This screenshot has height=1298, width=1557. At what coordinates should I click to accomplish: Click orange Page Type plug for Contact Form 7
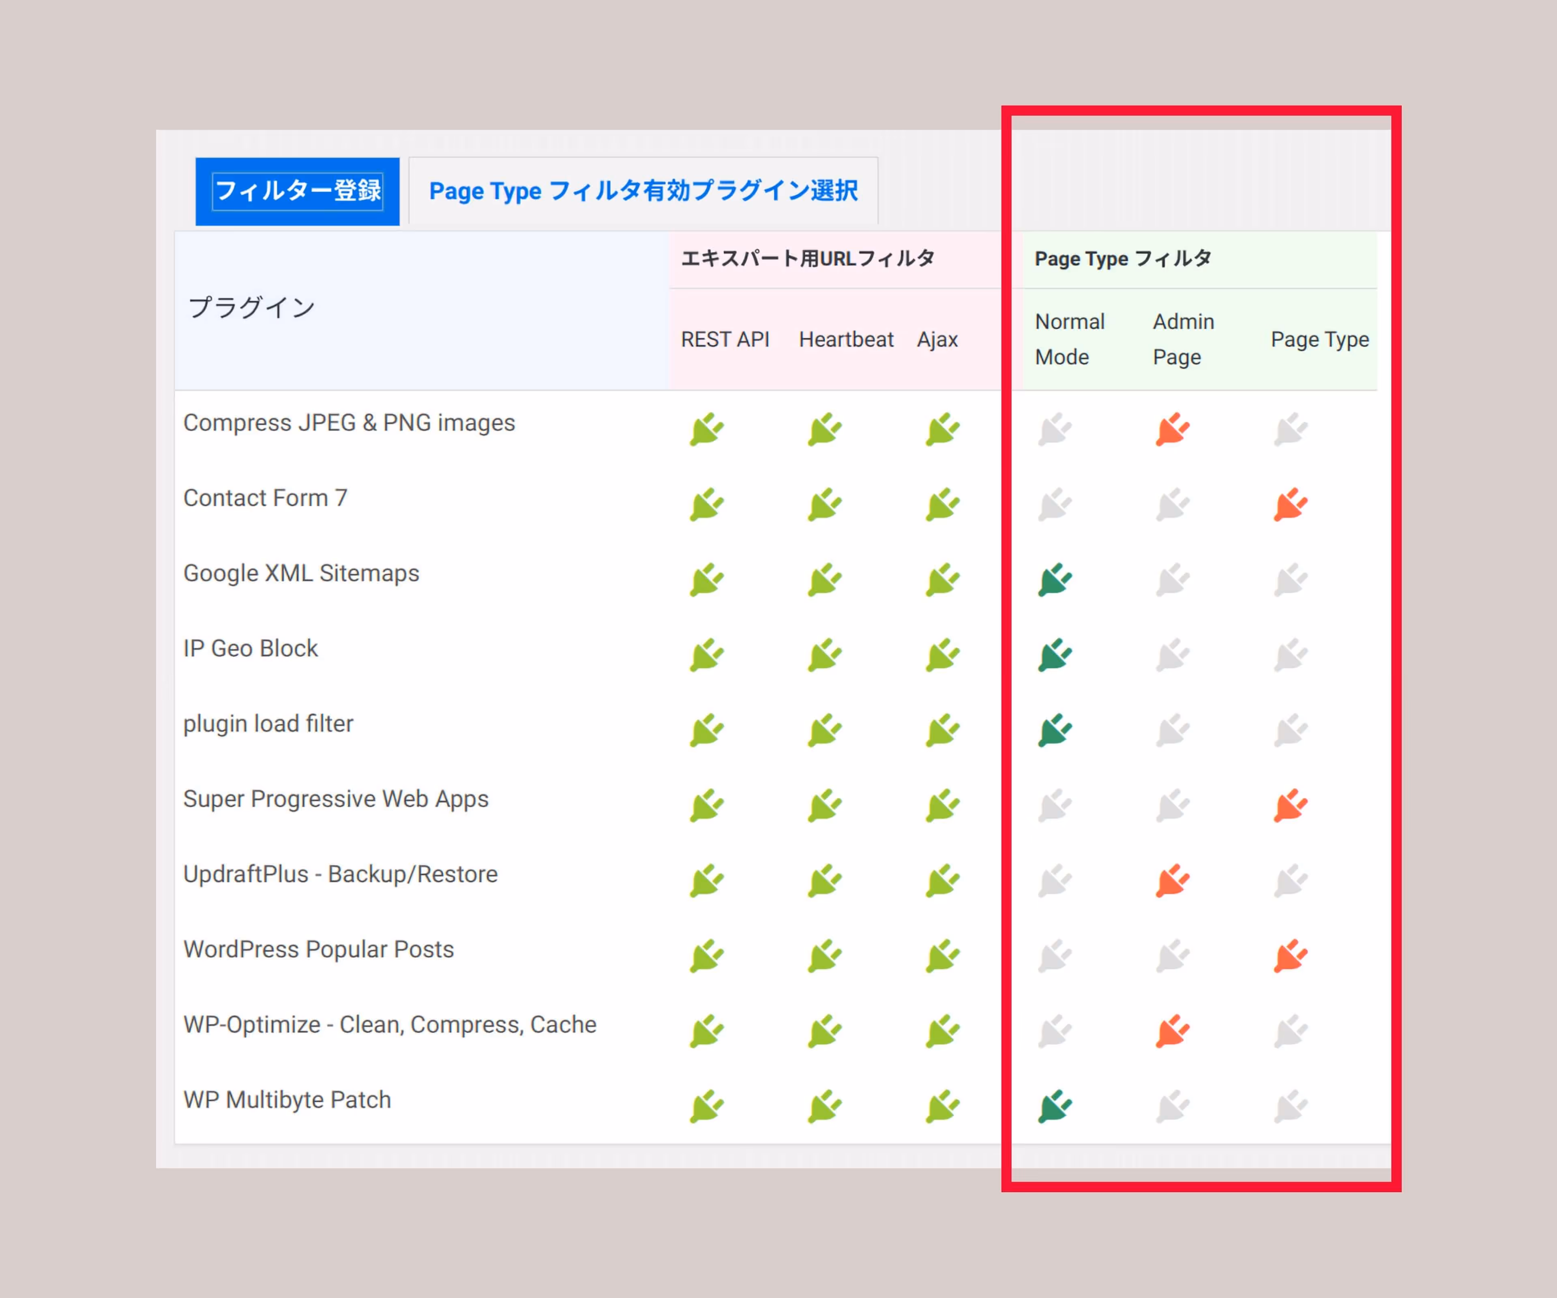point(1290,505)
